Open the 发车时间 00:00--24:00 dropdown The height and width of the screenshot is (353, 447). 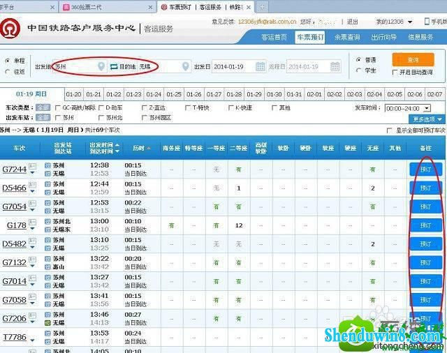click(408, 108)
